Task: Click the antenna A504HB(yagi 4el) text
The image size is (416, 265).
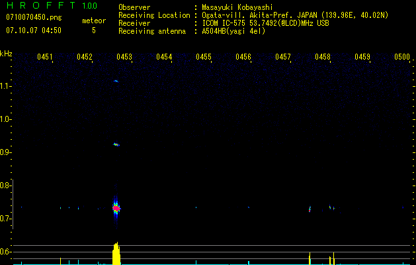Action: [233, 31]
